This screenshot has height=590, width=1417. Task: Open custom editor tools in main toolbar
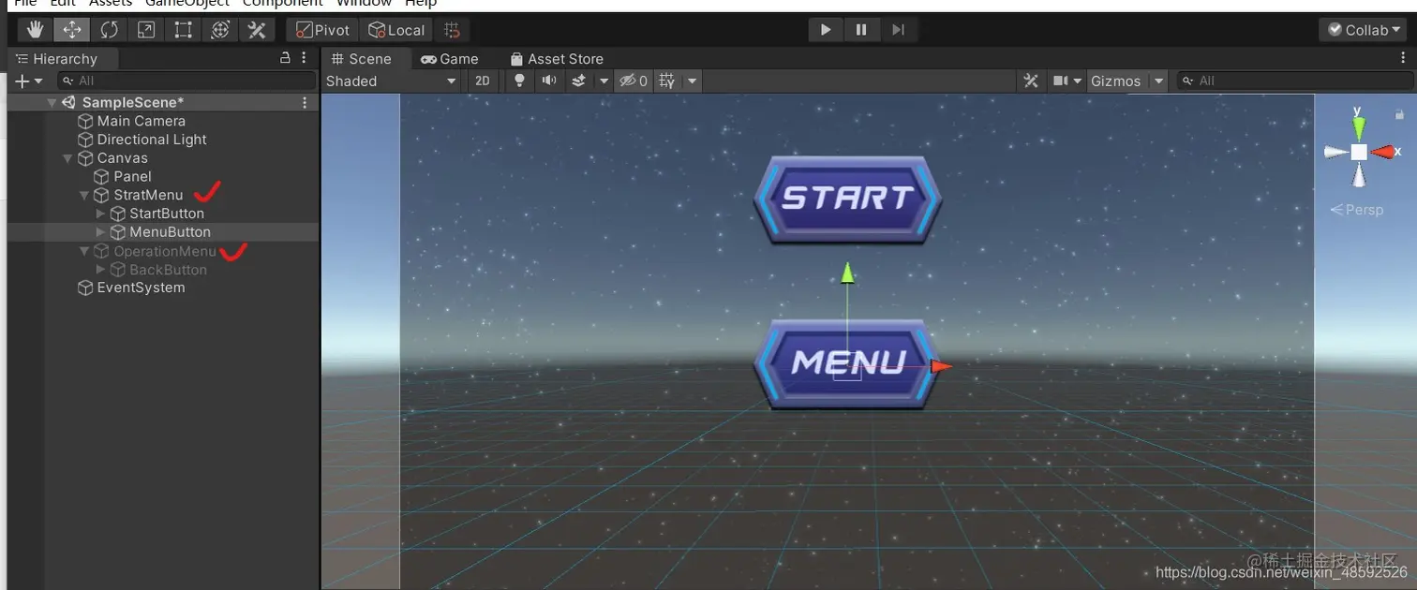click(x=256, y=30)
